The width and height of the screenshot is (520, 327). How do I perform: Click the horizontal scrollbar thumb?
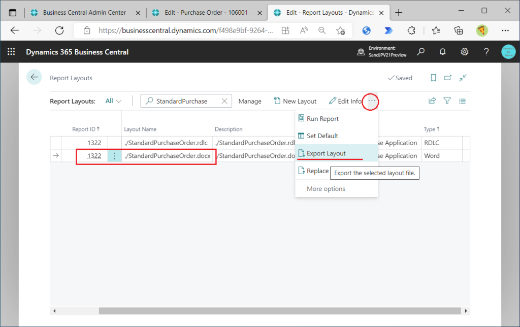coord(280,311)
